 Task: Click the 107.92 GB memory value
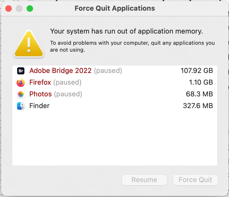tap(197, 71)
